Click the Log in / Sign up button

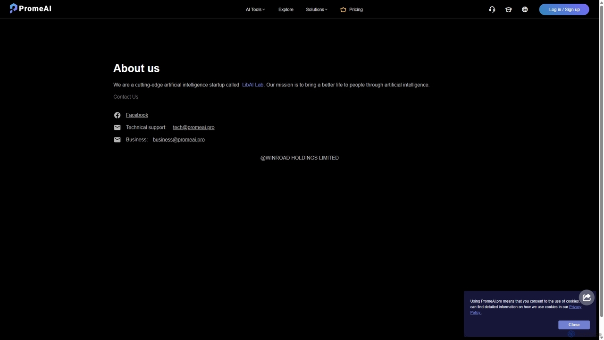[x=564, y=9]
